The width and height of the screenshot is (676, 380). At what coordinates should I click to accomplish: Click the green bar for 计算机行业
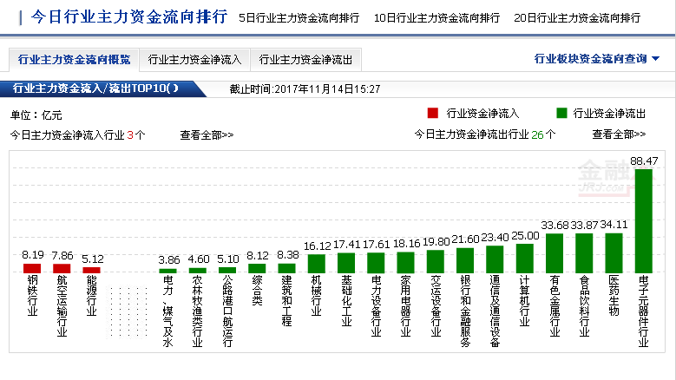pos(524,258)
